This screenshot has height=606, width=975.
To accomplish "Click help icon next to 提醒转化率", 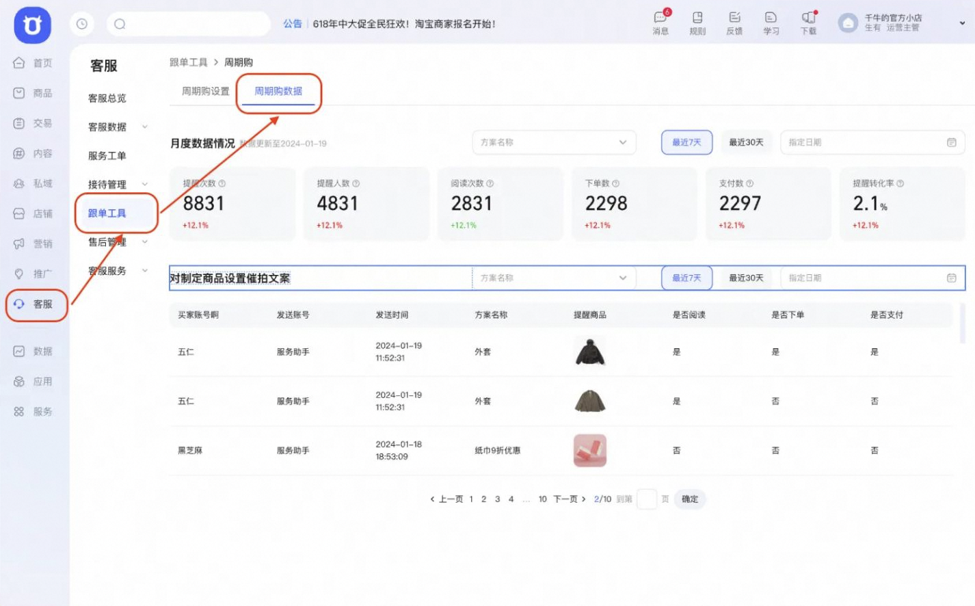I will click(900, 183).
